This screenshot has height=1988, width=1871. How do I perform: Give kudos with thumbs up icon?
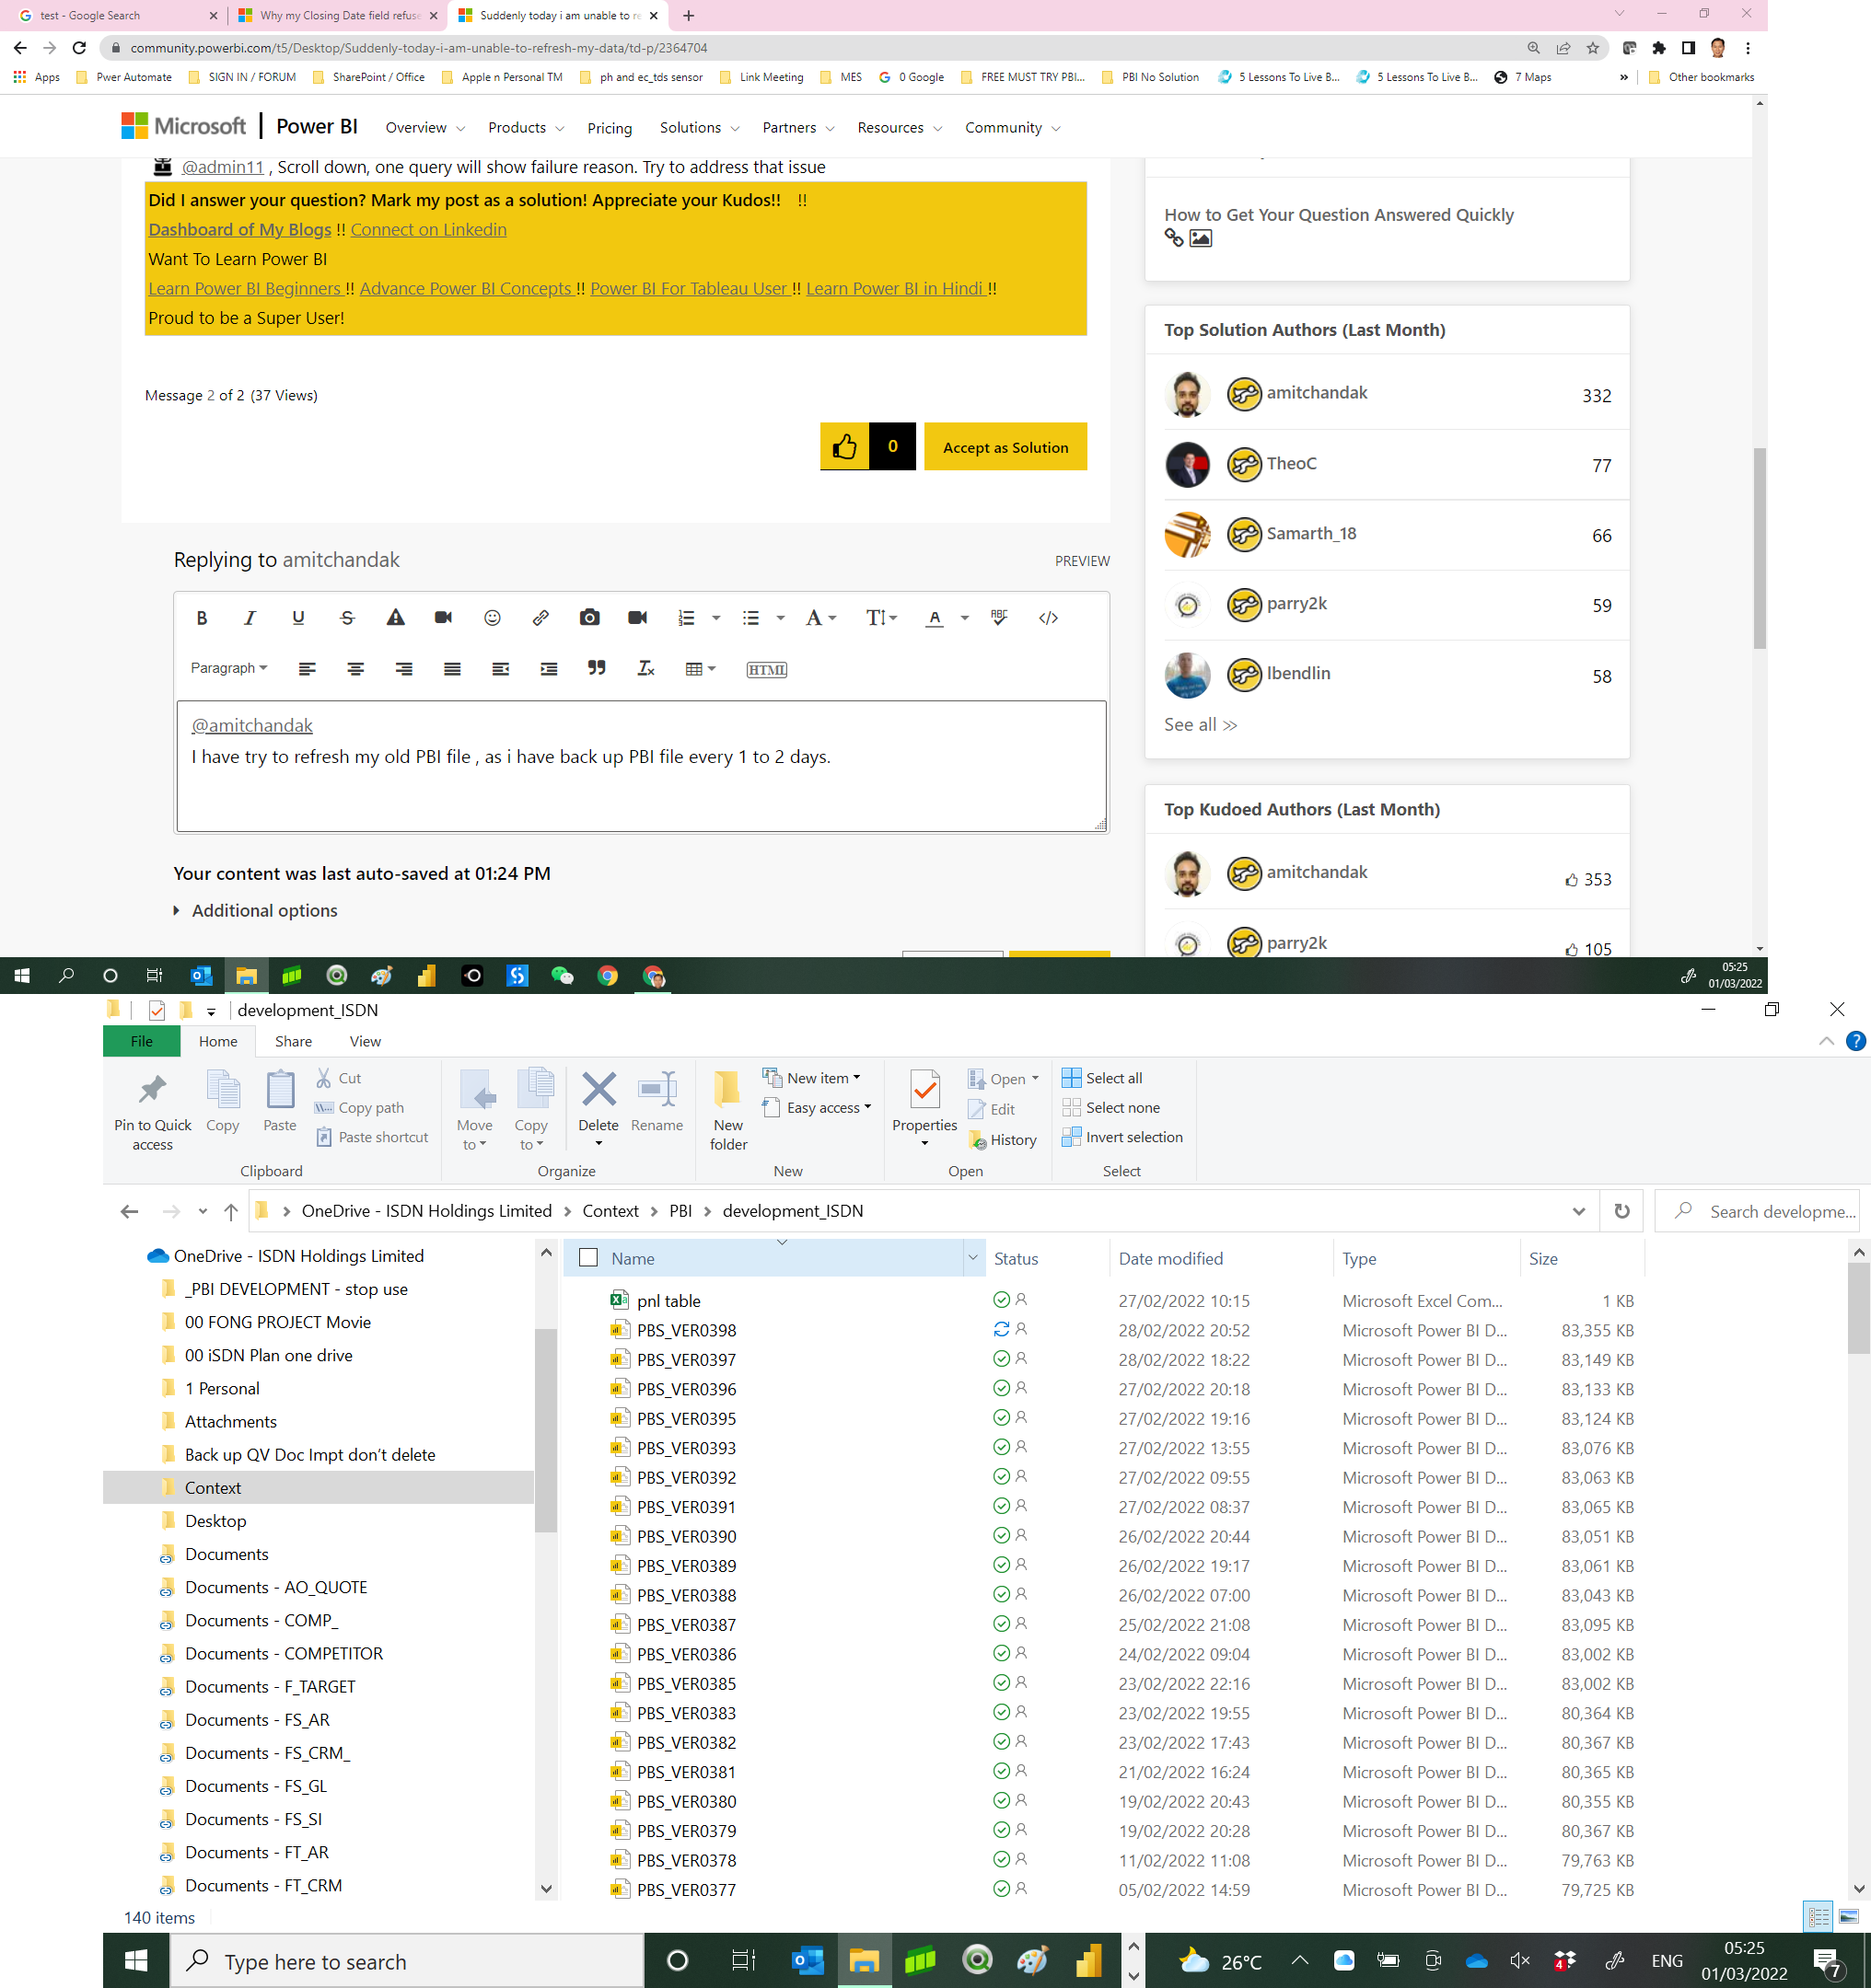pos(844,447)
